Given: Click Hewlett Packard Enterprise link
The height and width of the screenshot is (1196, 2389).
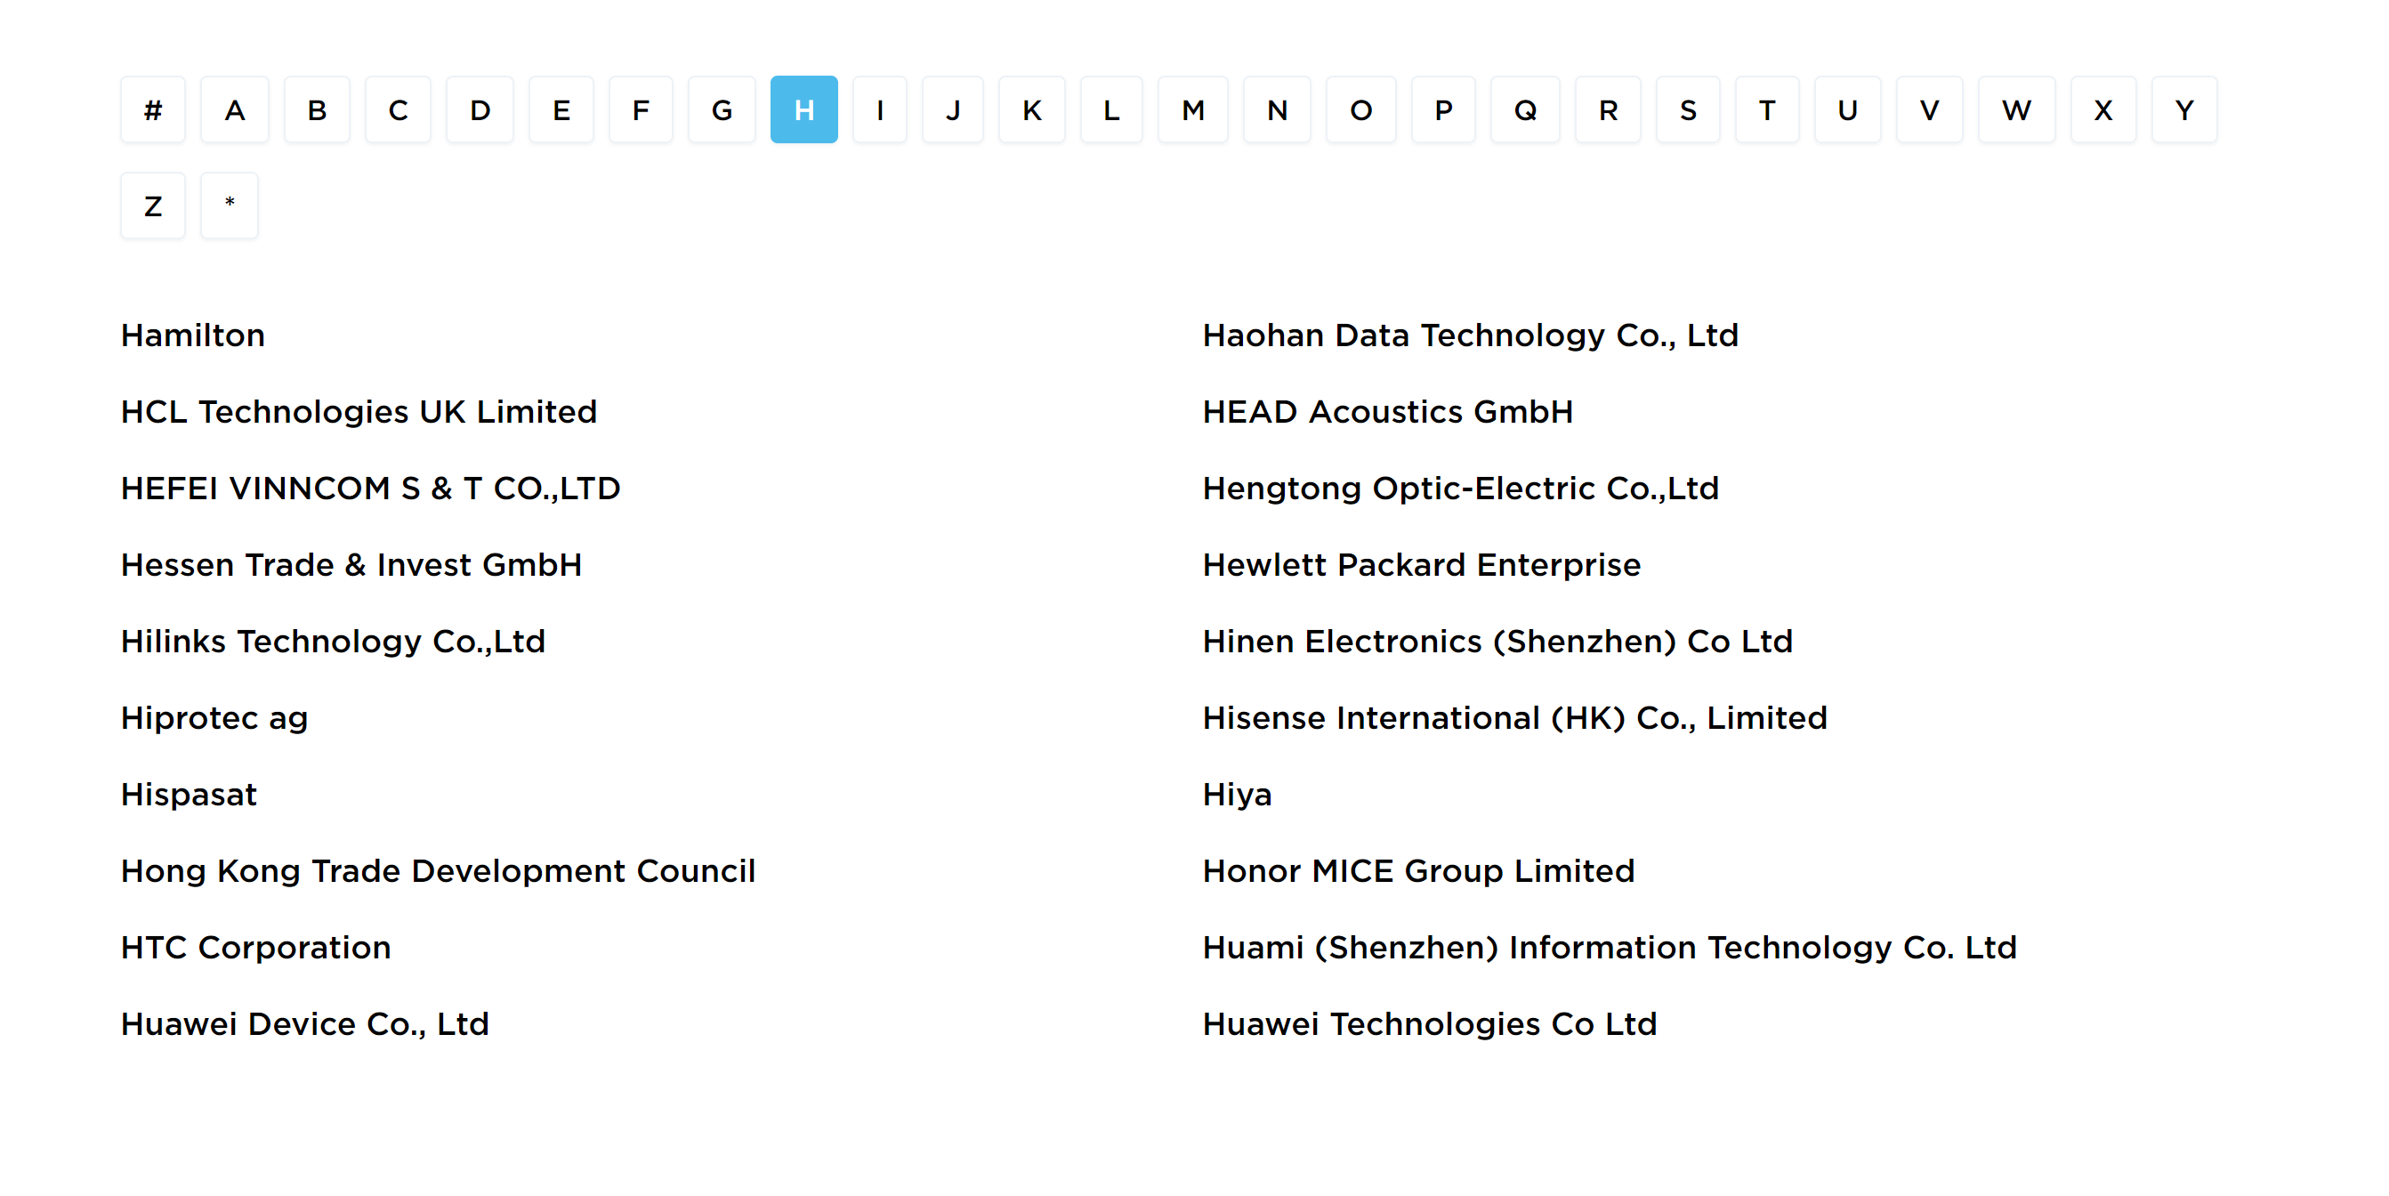Looking at the screenshot, I should 1421,565.
